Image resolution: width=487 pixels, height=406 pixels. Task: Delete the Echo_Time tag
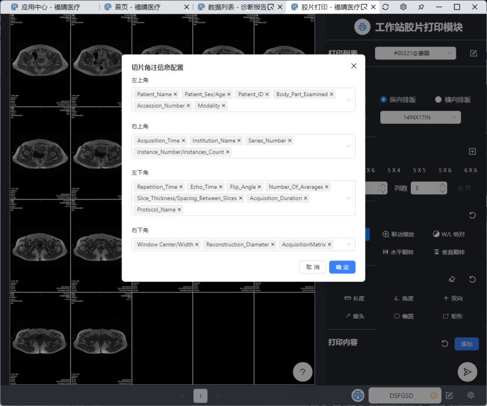click(x=221, y=187)
